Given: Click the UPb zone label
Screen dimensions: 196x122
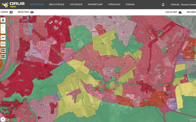Looking at the screenshot, I should coord(124,64).
